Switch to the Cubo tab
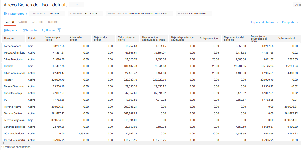 click(x=23, y=22)
